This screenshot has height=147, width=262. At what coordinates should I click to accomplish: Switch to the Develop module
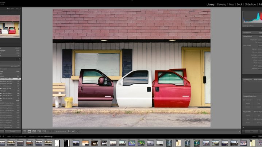coord(221,4)
